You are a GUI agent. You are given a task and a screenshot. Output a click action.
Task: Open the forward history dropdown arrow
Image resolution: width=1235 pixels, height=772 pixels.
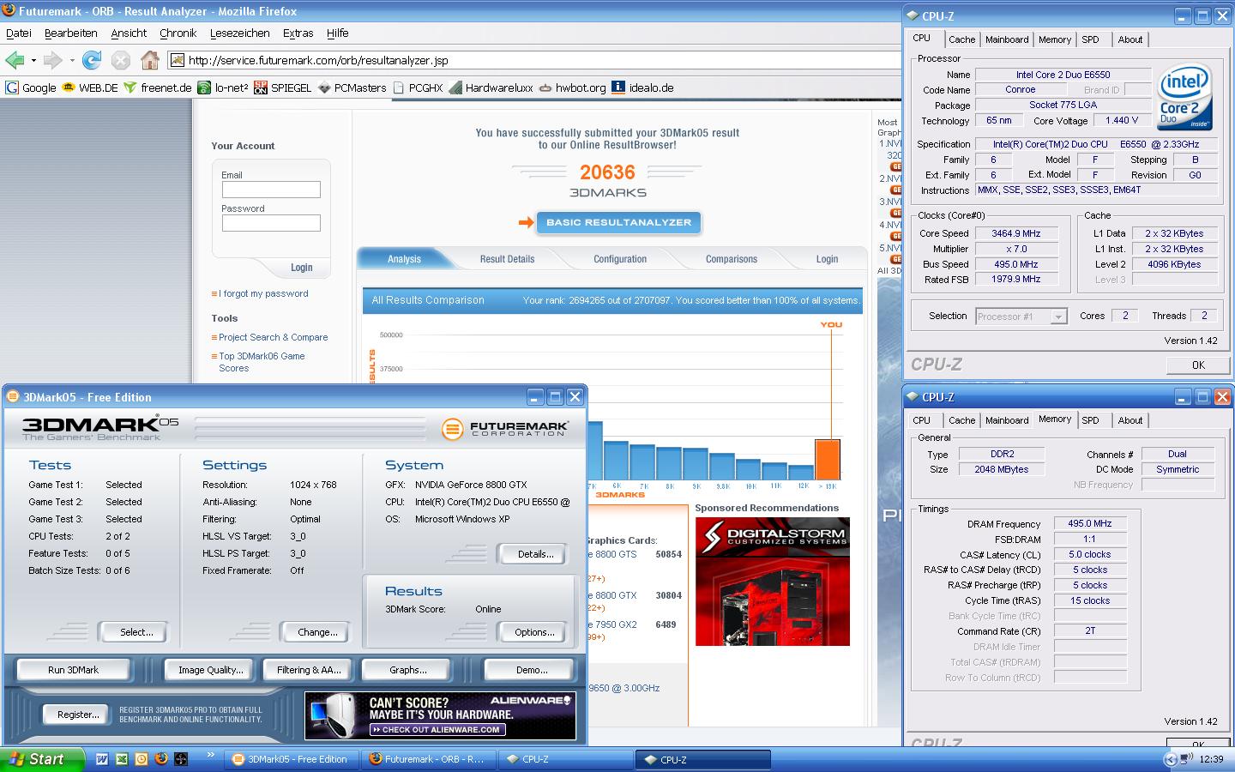(x=72, y=61)
